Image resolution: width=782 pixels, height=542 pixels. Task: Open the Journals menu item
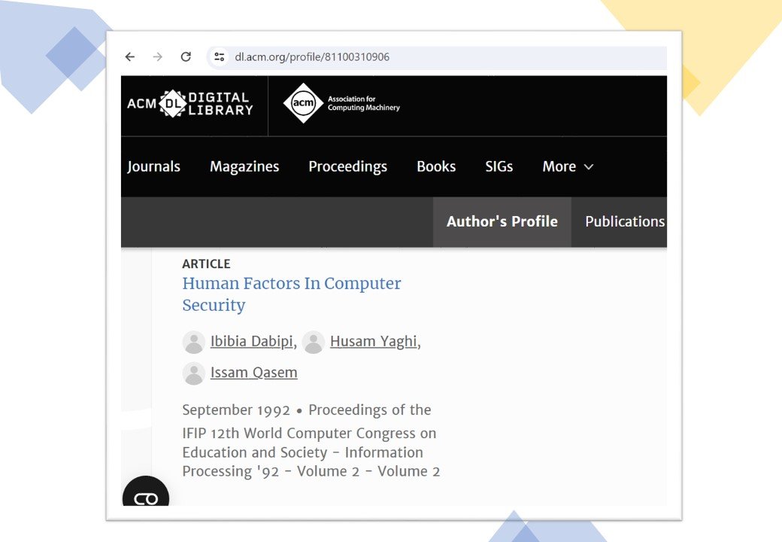coord(154,167)
